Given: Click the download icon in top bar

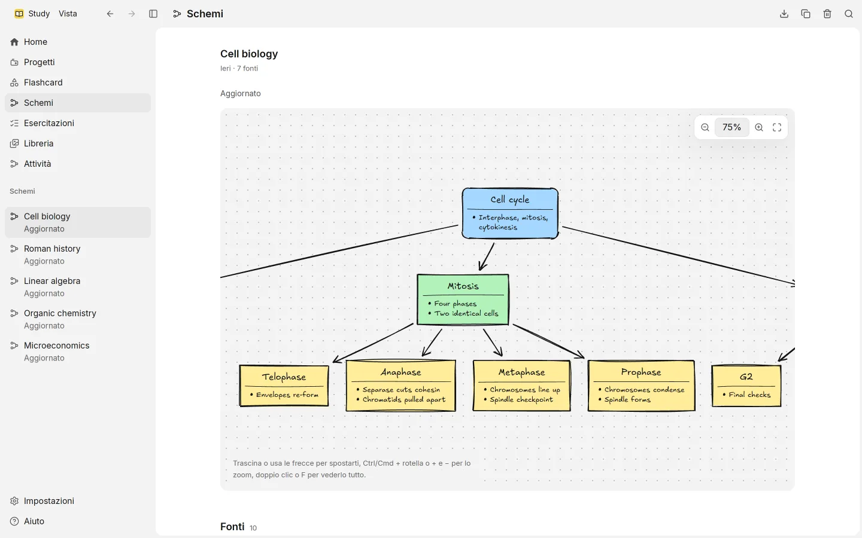Looking at the screenshot, I should [784, 14].
